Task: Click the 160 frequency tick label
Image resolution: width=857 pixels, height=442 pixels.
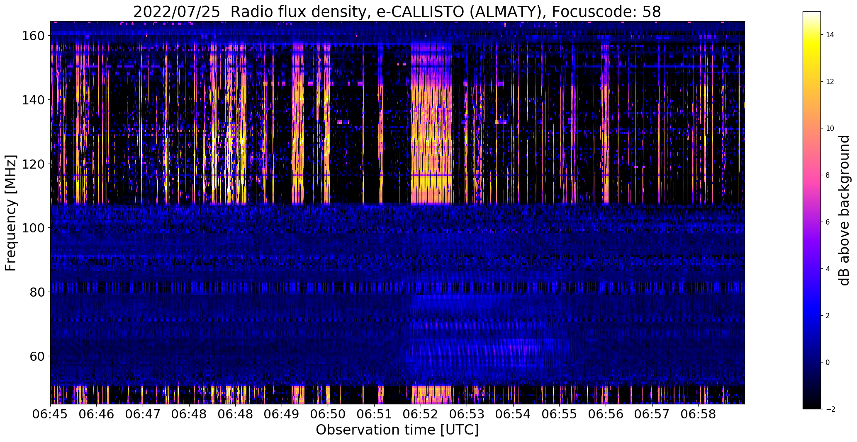Action: 33,36
